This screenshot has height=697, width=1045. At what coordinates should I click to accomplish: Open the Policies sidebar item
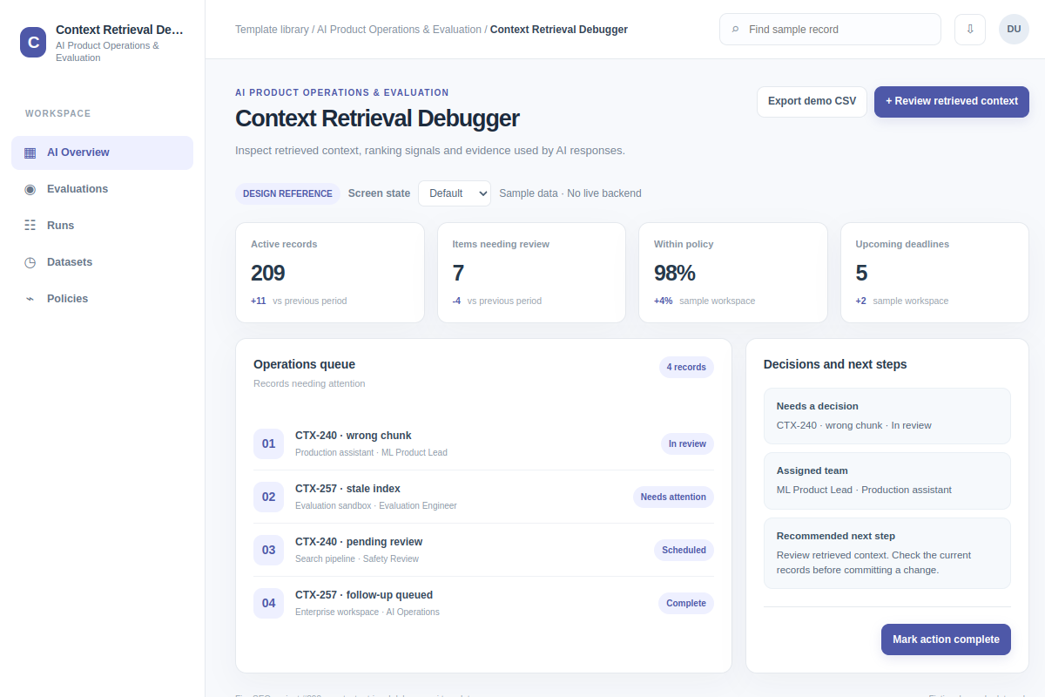coord(102,299)
